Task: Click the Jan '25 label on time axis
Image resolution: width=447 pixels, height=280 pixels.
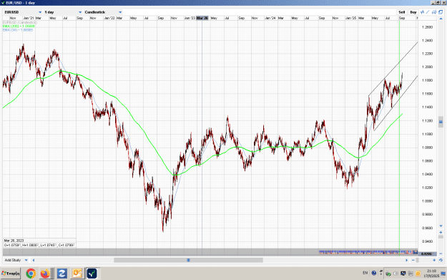Action: [351, 18]
